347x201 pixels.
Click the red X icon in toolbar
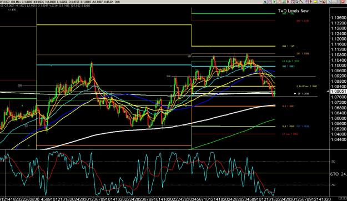pos(343,2)
